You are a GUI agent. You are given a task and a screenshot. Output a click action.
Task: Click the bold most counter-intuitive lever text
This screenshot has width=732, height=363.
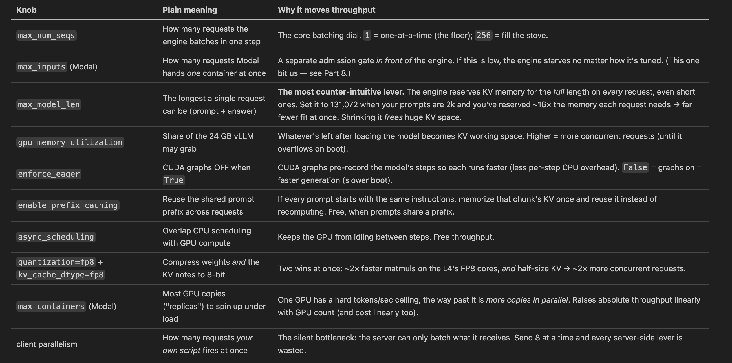coord(341,92)
